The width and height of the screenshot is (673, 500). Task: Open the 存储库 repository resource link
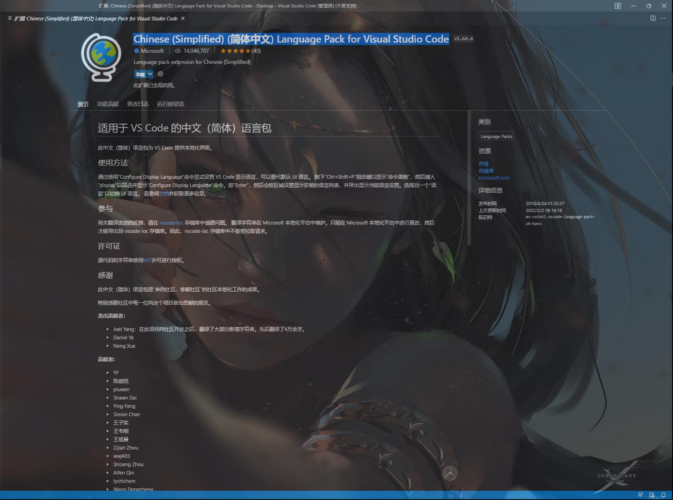coord(486,171)
